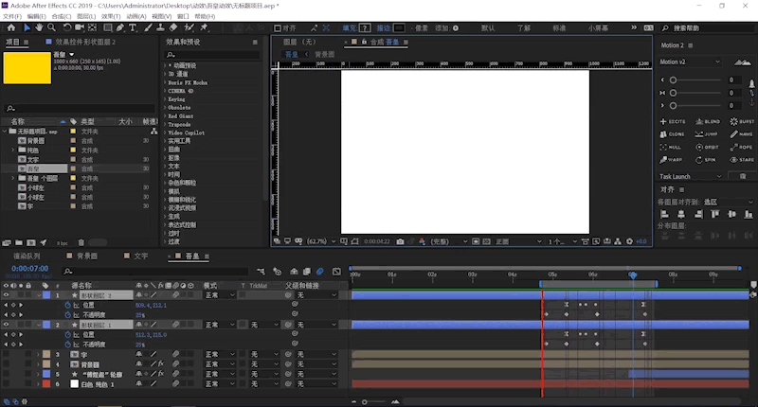Open Motion v2 dropdown
This screenshot has width=758, height=407.
pos(691,62)
